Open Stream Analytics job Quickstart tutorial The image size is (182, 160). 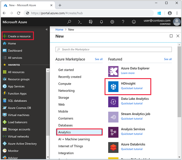coord(132,119)
